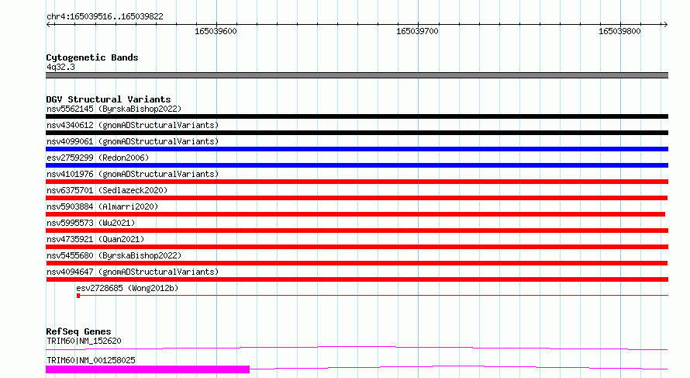Click variant label nsv4340612 (gnomADStructuralVariants)
This screenshot has width=690, height=378.
tap(133, 125)
